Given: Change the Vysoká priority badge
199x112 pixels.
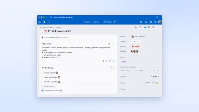Looking at the screenshot, I should pyautogui.click(x=135, y=46).
